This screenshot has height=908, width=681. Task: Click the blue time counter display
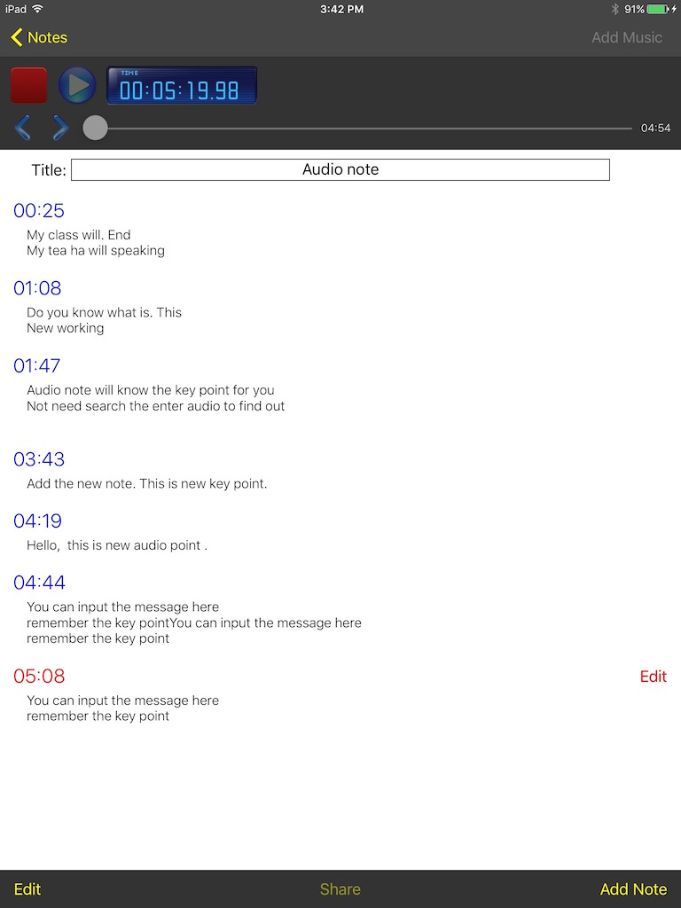(x=182, y=86)
